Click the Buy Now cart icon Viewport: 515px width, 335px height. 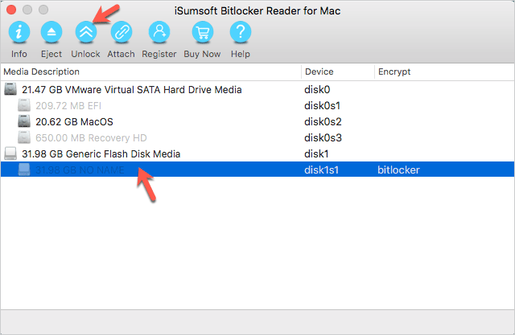click(x=201, y=32)
